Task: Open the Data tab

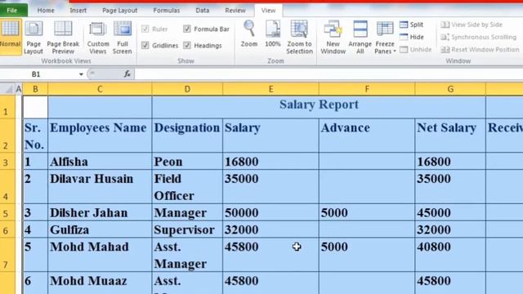Action: click(202, 11)
